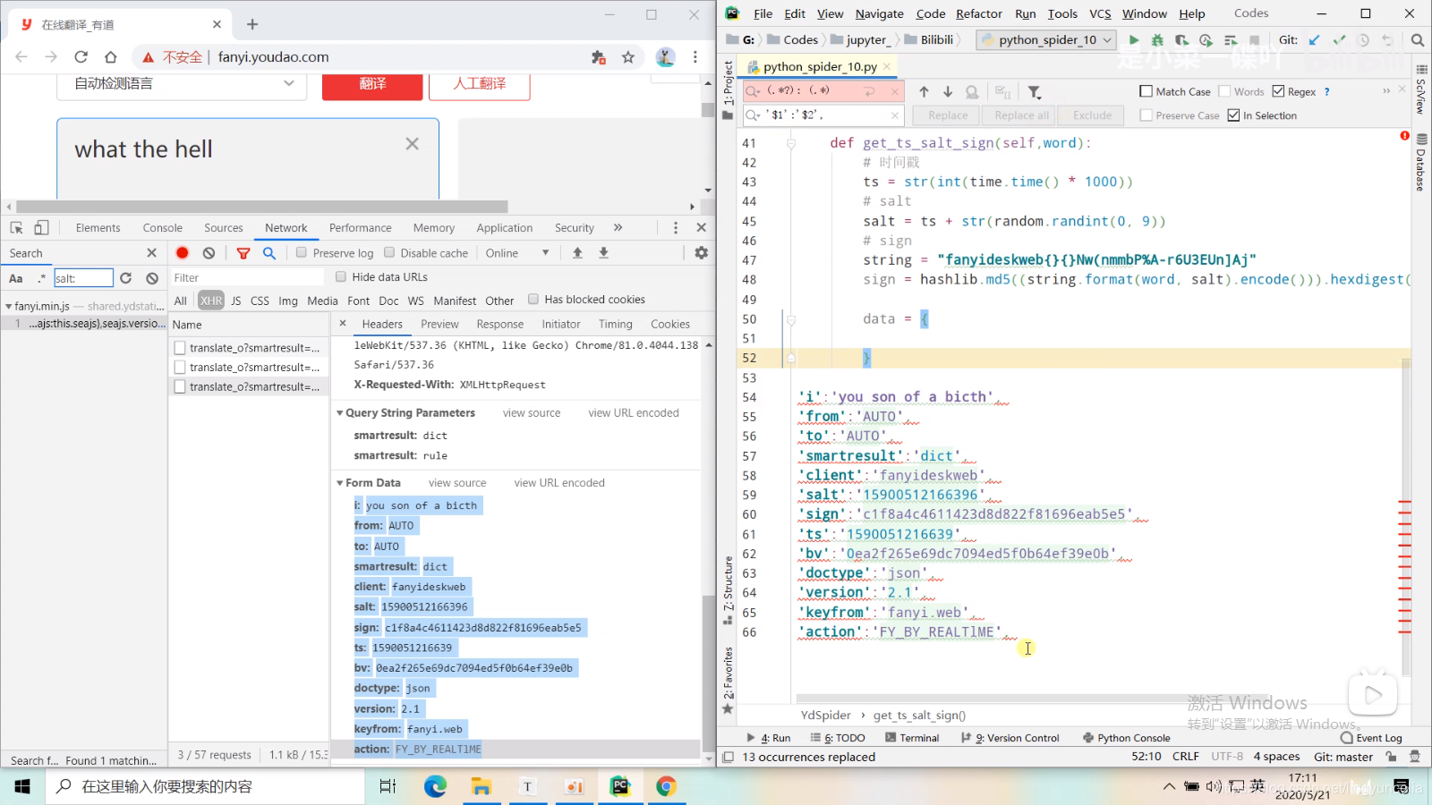The height and width of the screenshot is (805, 1432).
Task: Switch to the Preview tab of the request
Action: [439, 325]
